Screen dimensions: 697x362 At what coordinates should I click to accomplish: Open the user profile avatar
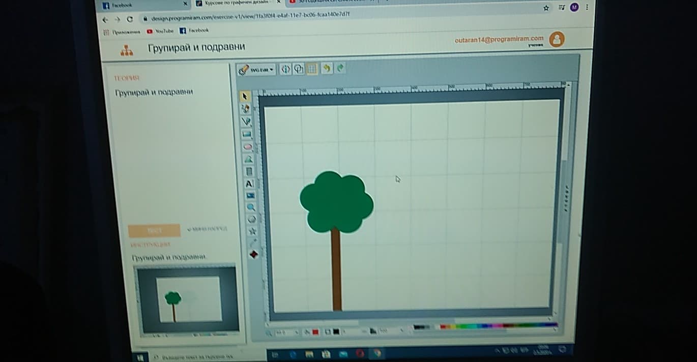coord(557,39)
